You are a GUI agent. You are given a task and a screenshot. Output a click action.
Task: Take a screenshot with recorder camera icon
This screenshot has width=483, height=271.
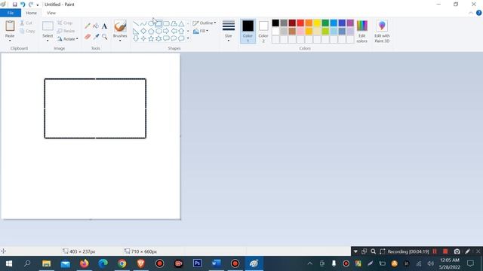pos(457,251)
